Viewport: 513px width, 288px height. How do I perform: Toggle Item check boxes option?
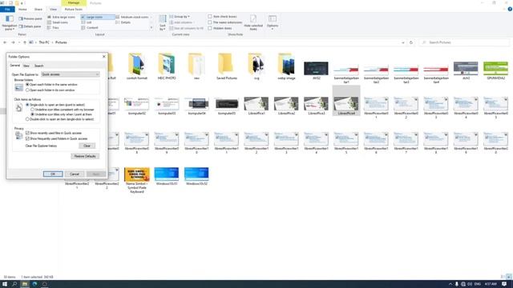pyautogui.click(x=222, y=16)
